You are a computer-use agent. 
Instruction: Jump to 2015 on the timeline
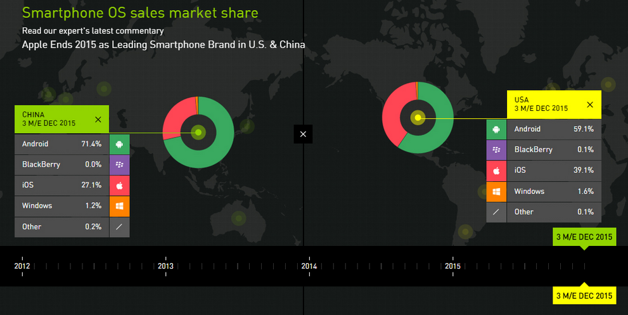[452, 266]
